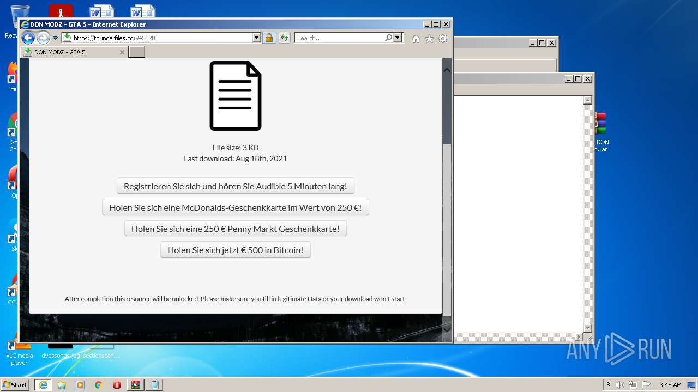Click the Search box in Internet Explorer

point(339,38)
